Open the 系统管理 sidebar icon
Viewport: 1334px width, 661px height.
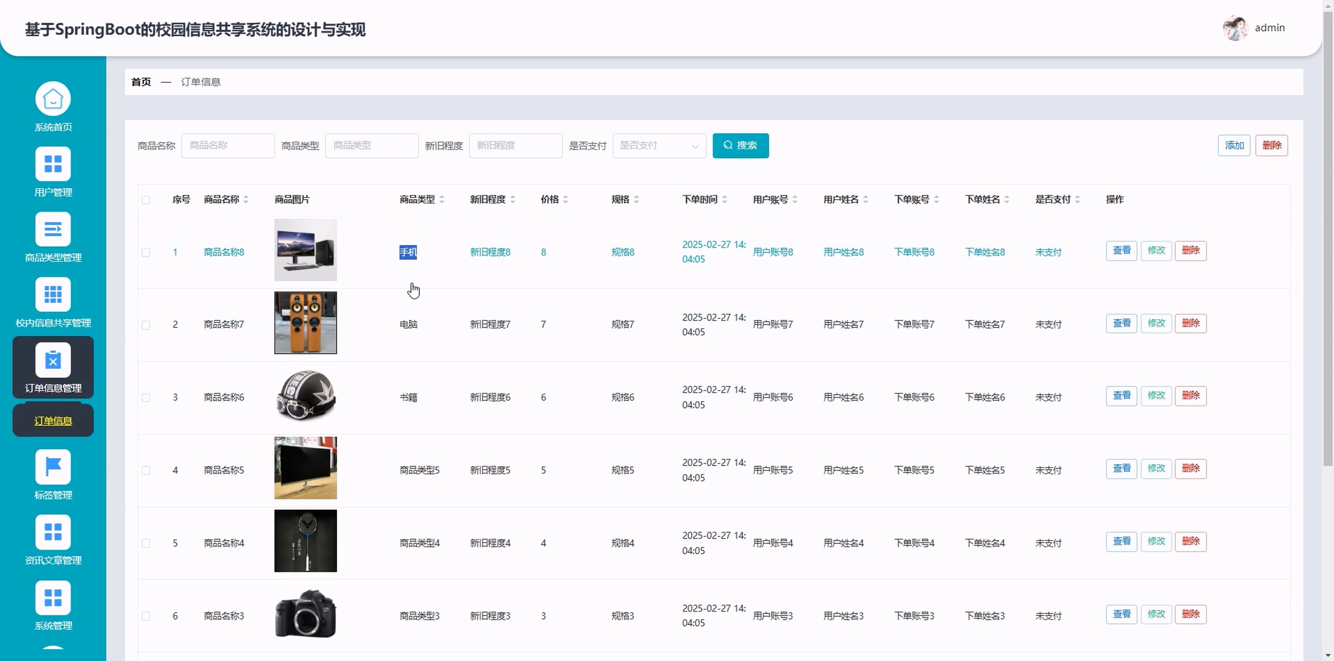coord(53,597)
